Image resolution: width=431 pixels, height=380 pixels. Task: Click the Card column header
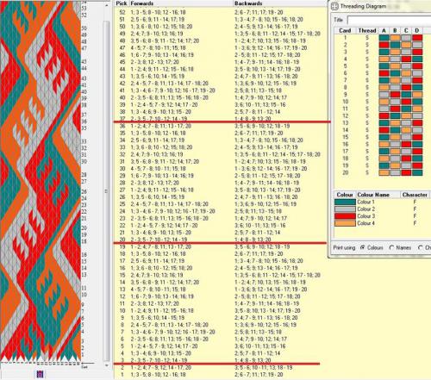[x=345, y=30]
